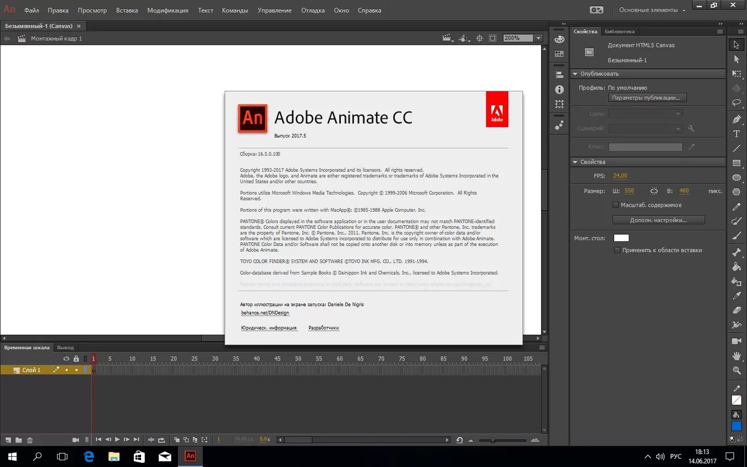Delete layer with trash icon

[x=30, y=440]
